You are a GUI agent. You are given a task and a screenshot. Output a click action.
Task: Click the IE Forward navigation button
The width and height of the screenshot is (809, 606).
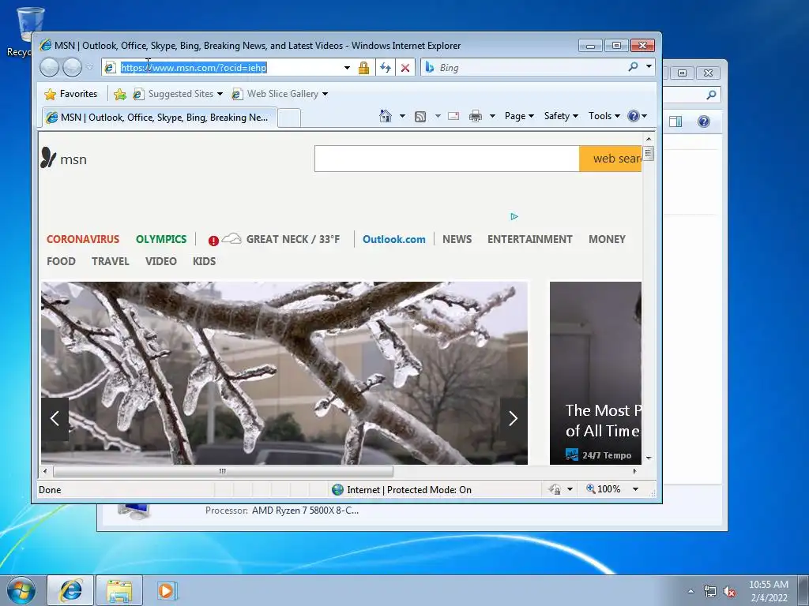click(72, 68)
